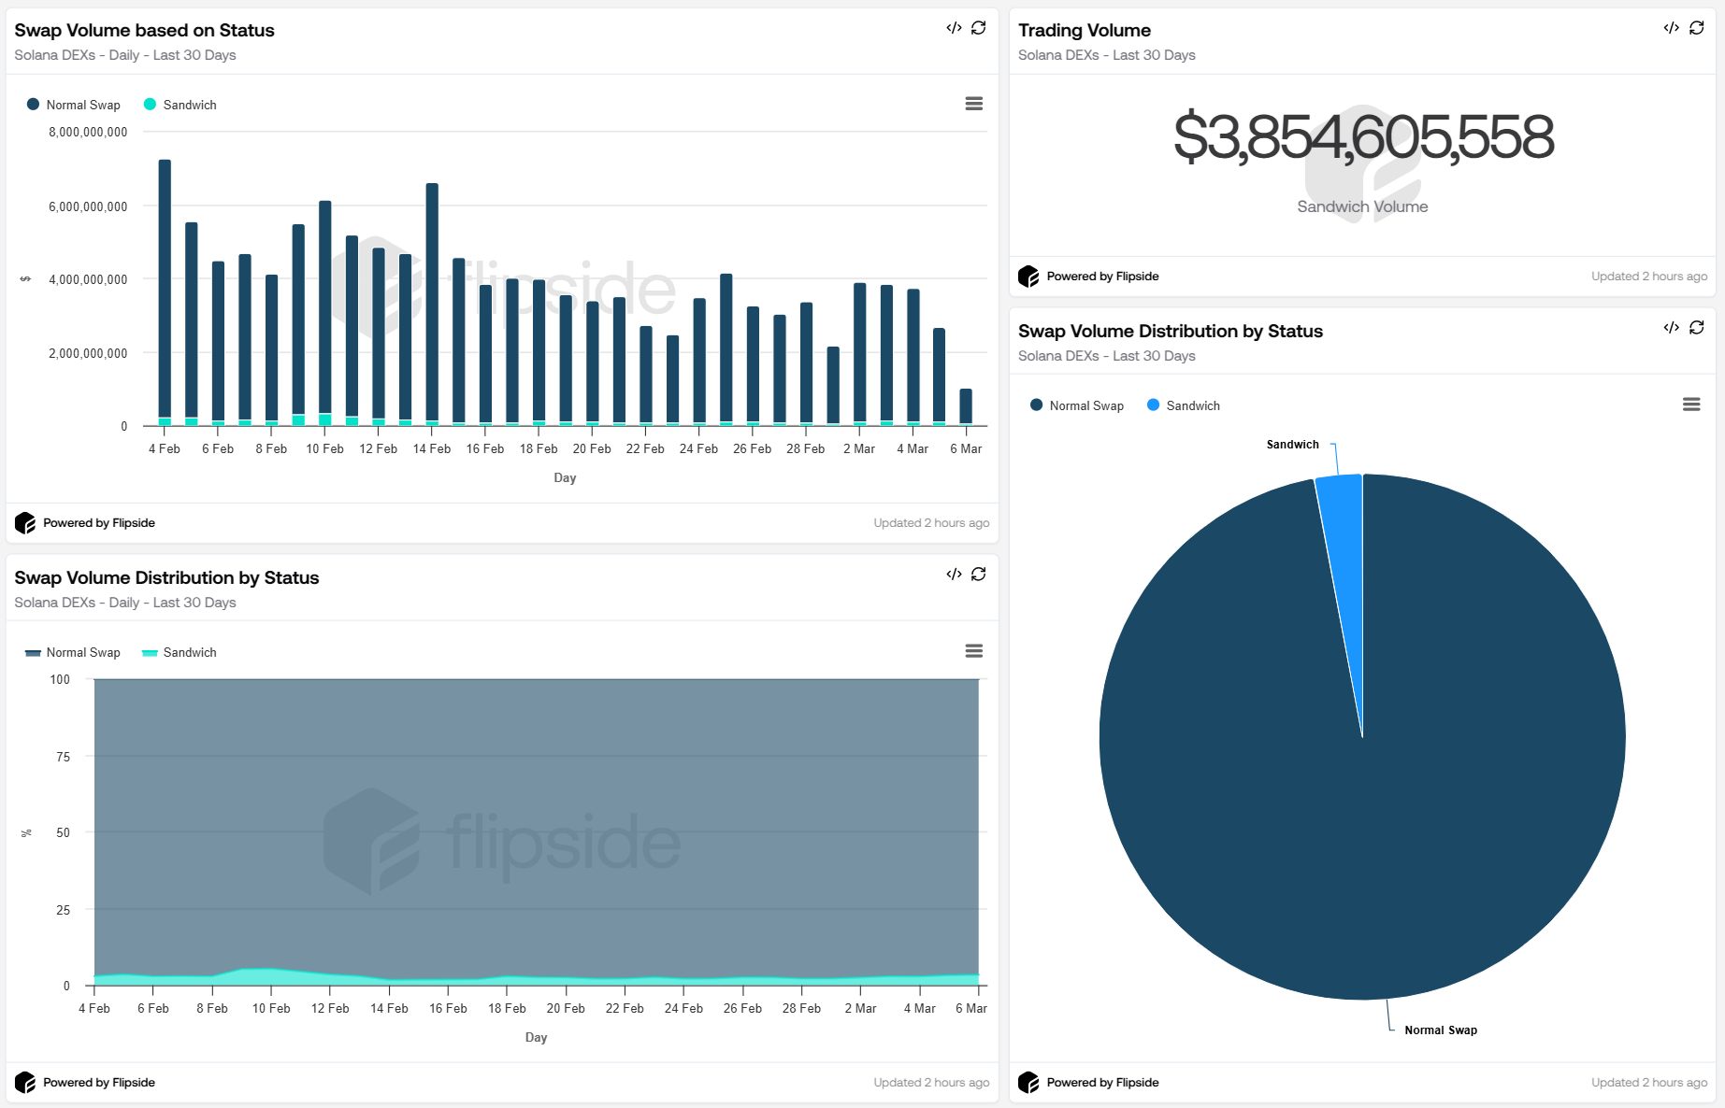The image size is (1725, 1108).
Task: Click embed code icon on pie chart panel
Action: coord(1671,328)
